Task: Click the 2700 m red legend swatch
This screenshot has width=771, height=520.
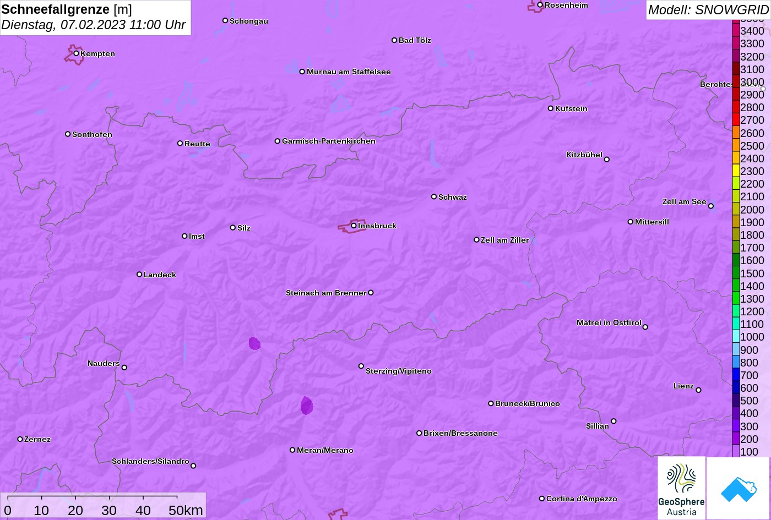Action: point(736,120)
